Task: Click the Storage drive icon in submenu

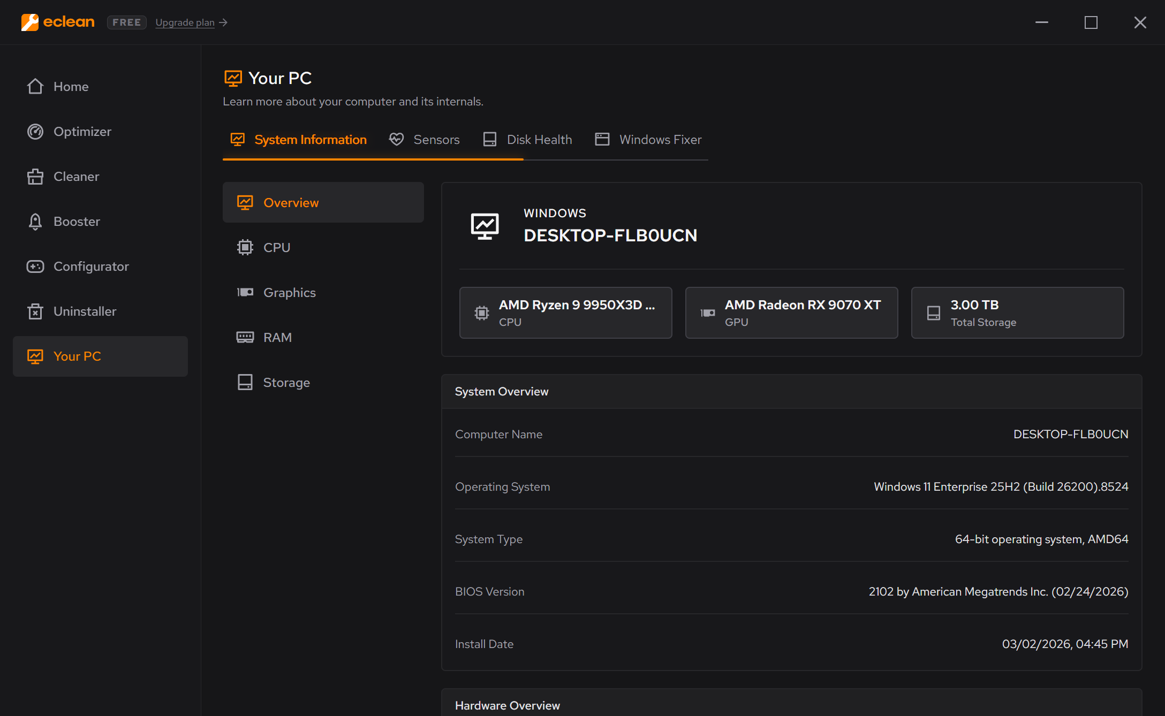Action: [245, 382]
